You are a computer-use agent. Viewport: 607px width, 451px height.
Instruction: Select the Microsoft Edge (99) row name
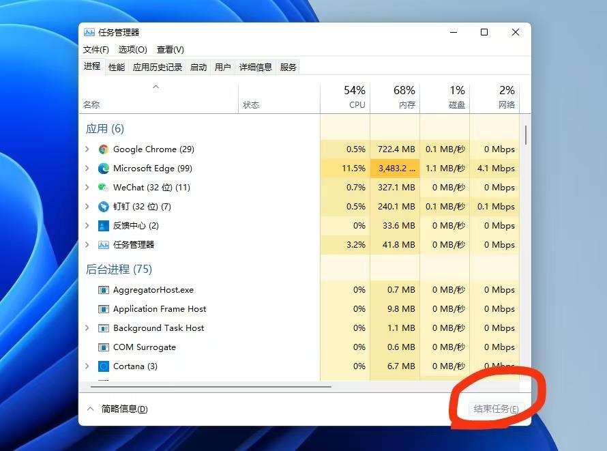click(x=153, y=169)
